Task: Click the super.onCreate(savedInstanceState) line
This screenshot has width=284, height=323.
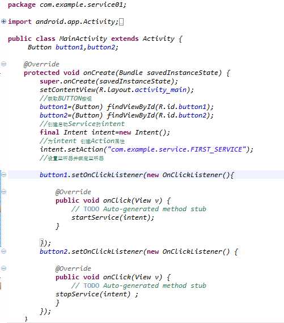Action: pyautogui.click(x=109, y=81)
